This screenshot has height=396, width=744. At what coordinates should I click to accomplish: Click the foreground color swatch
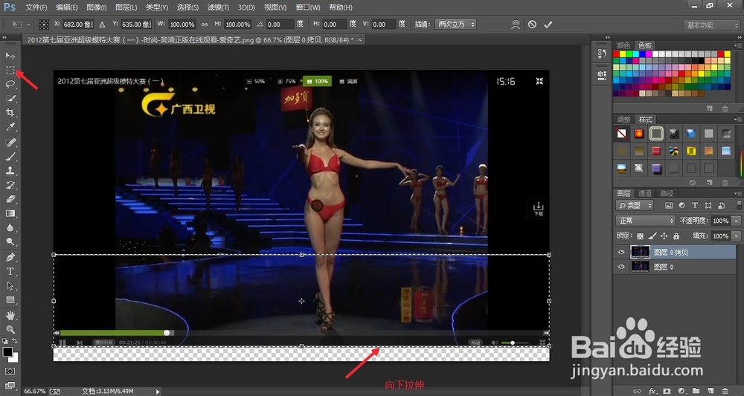(7, 352)
